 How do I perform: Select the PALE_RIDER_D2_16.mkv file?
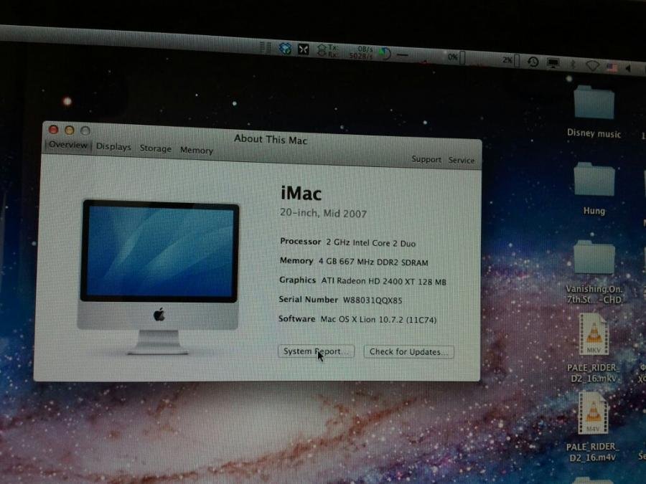pos(593,337)
